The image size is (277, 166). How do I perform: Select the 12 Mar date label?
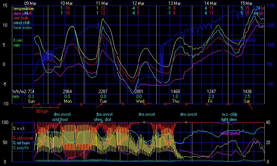[x=138, y=3]
